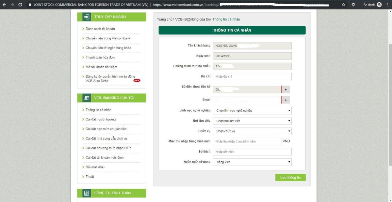Click the Địa chỉ input field
The width and height of the screenshot is (392, 202).
[x=252, y=76]
